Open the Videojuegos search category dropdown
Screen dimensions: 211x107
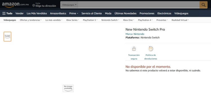[x=69, y=5]
